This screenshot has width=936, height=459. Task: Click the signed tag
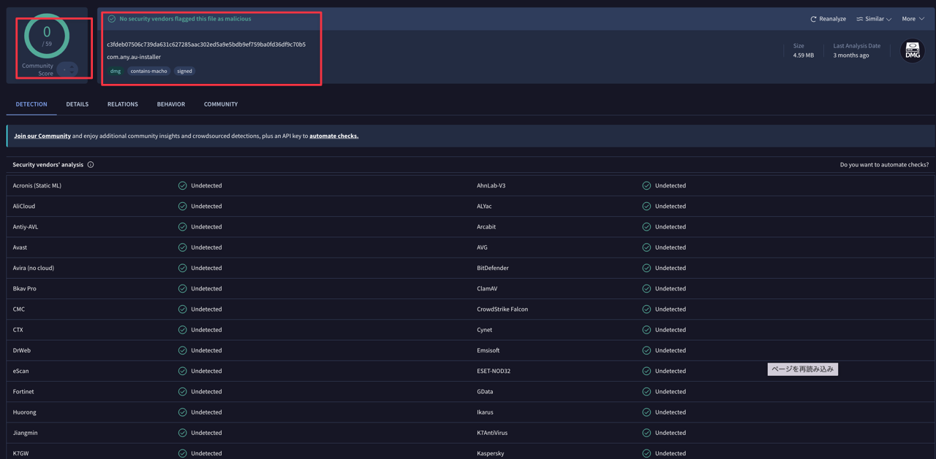pyautogui.click(x=184, y=72)
